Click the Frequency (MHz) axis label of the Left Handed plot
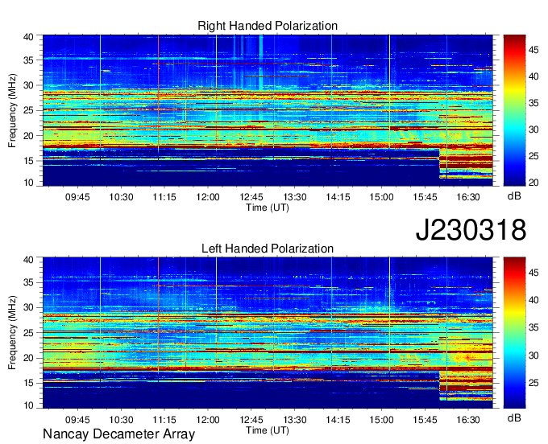The width and height of the screenshot is (548, 444). (12, 333)
